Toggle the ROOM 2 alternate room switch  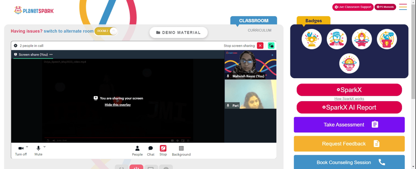click(106, 31)
